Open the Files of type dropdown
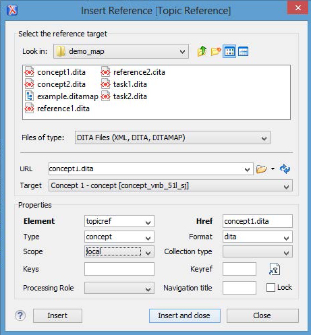Image resolution: width=311 pixels, height=335 pixels. click(173, 138)
